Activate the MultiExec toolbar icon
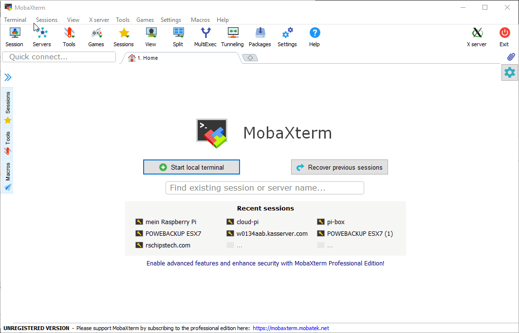519x333 pixels. click(205, 37)
